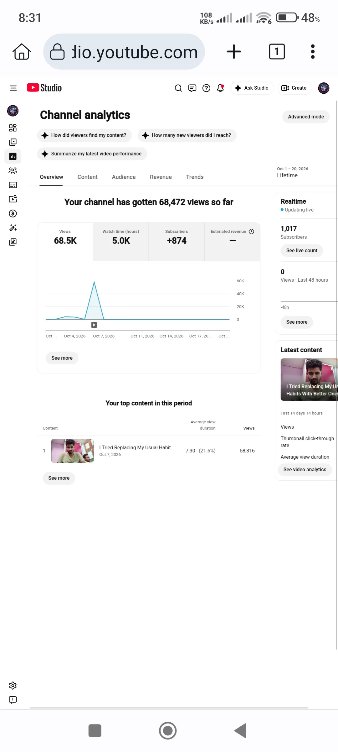The height and width of the screenshot is (752, 338).
Task: Open Content in the sidebar
Action: 13,142
